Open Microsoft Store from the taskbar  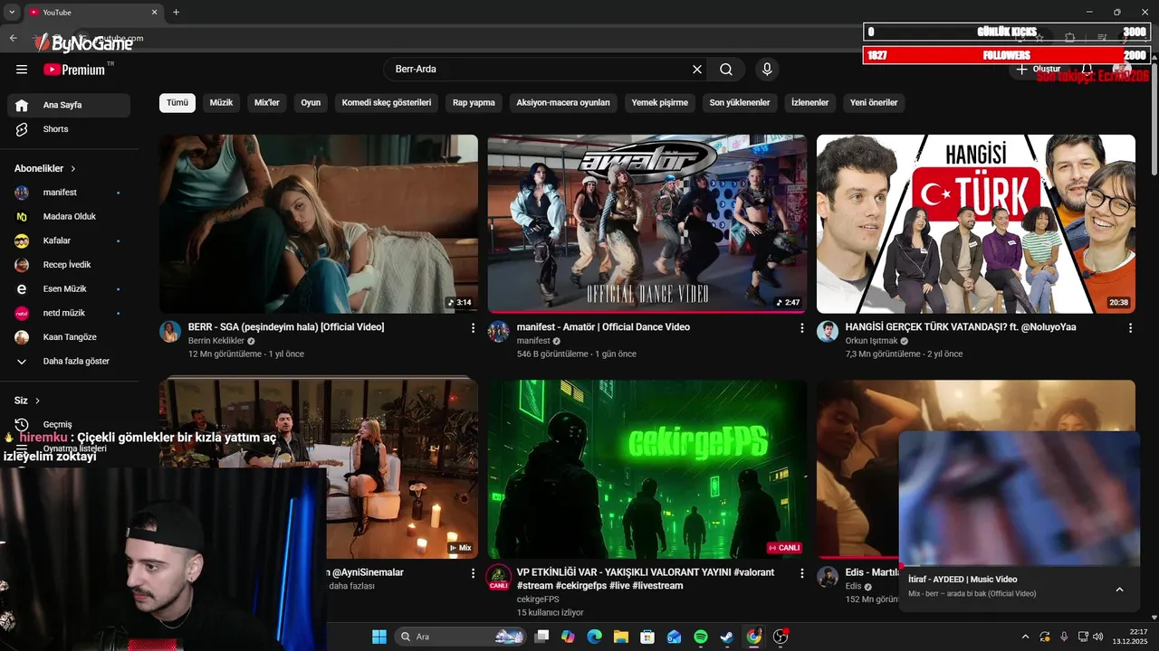647,637
